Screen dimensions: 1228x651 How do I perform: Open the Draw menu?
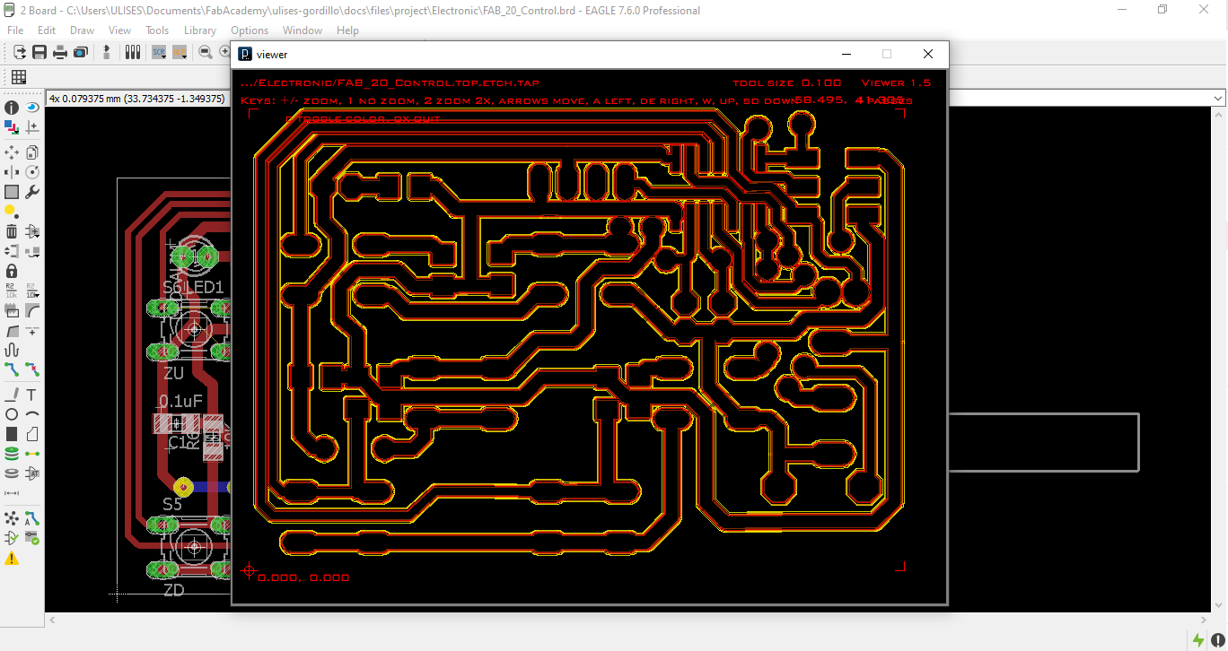click(x=82, y=30)
